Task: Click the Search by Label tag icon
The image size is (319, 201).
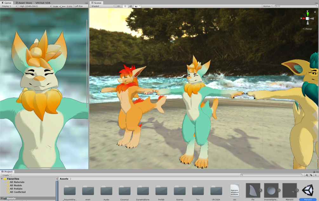Action: 311,175
